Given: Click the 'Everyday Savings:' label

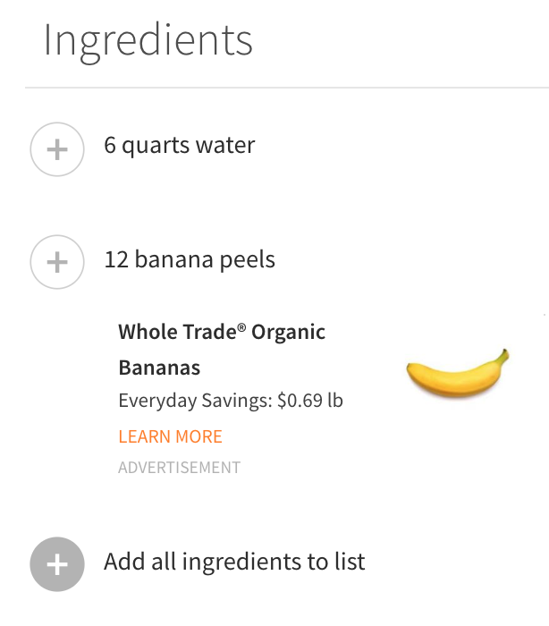Looking at the screenshot, I should (194, 401).
